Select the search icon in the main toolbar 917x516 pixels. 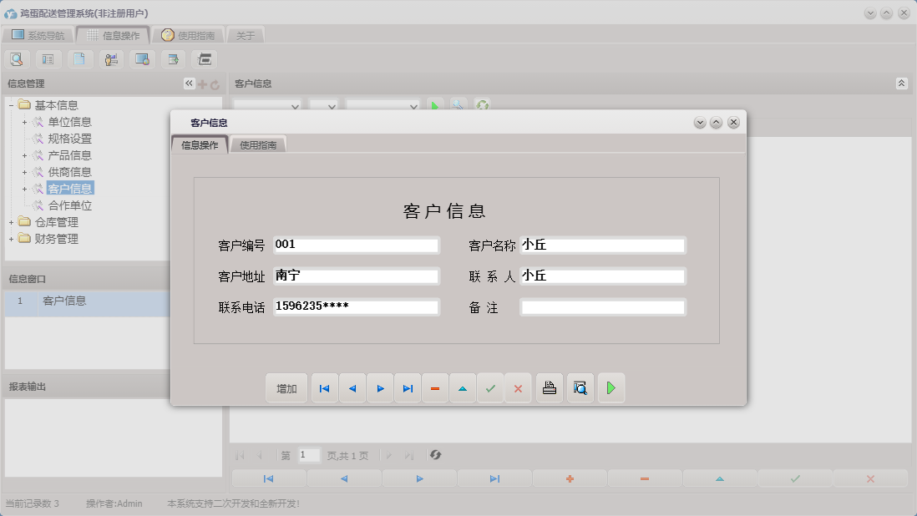17,58
